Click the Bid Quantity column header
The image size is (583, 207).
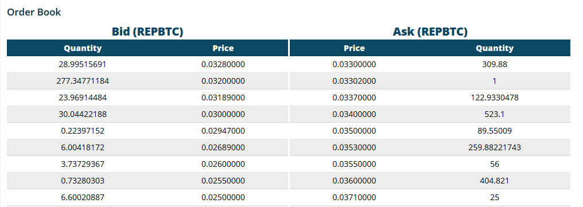pos(83,48)
